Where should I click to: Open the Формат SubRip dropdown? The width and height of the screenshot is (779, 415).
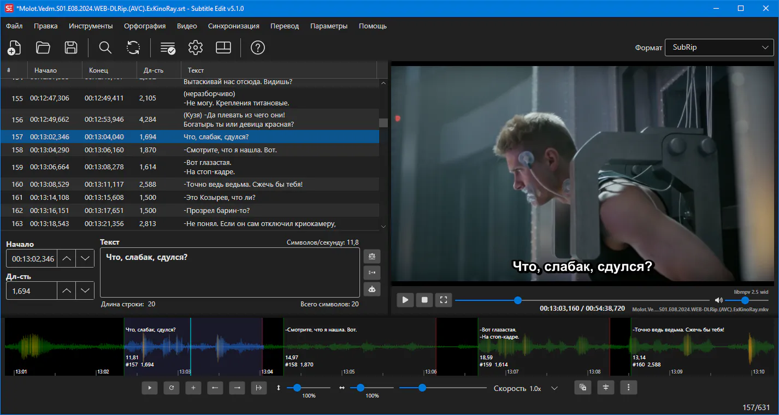[x=719, y=48]
